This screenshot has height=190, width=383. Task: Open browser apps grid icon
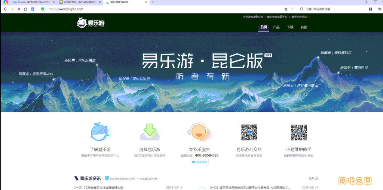[371, 9]
